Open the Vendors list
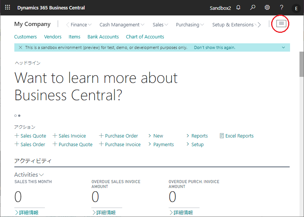This screenshot has height=217, width=304. tap(53, 37)
